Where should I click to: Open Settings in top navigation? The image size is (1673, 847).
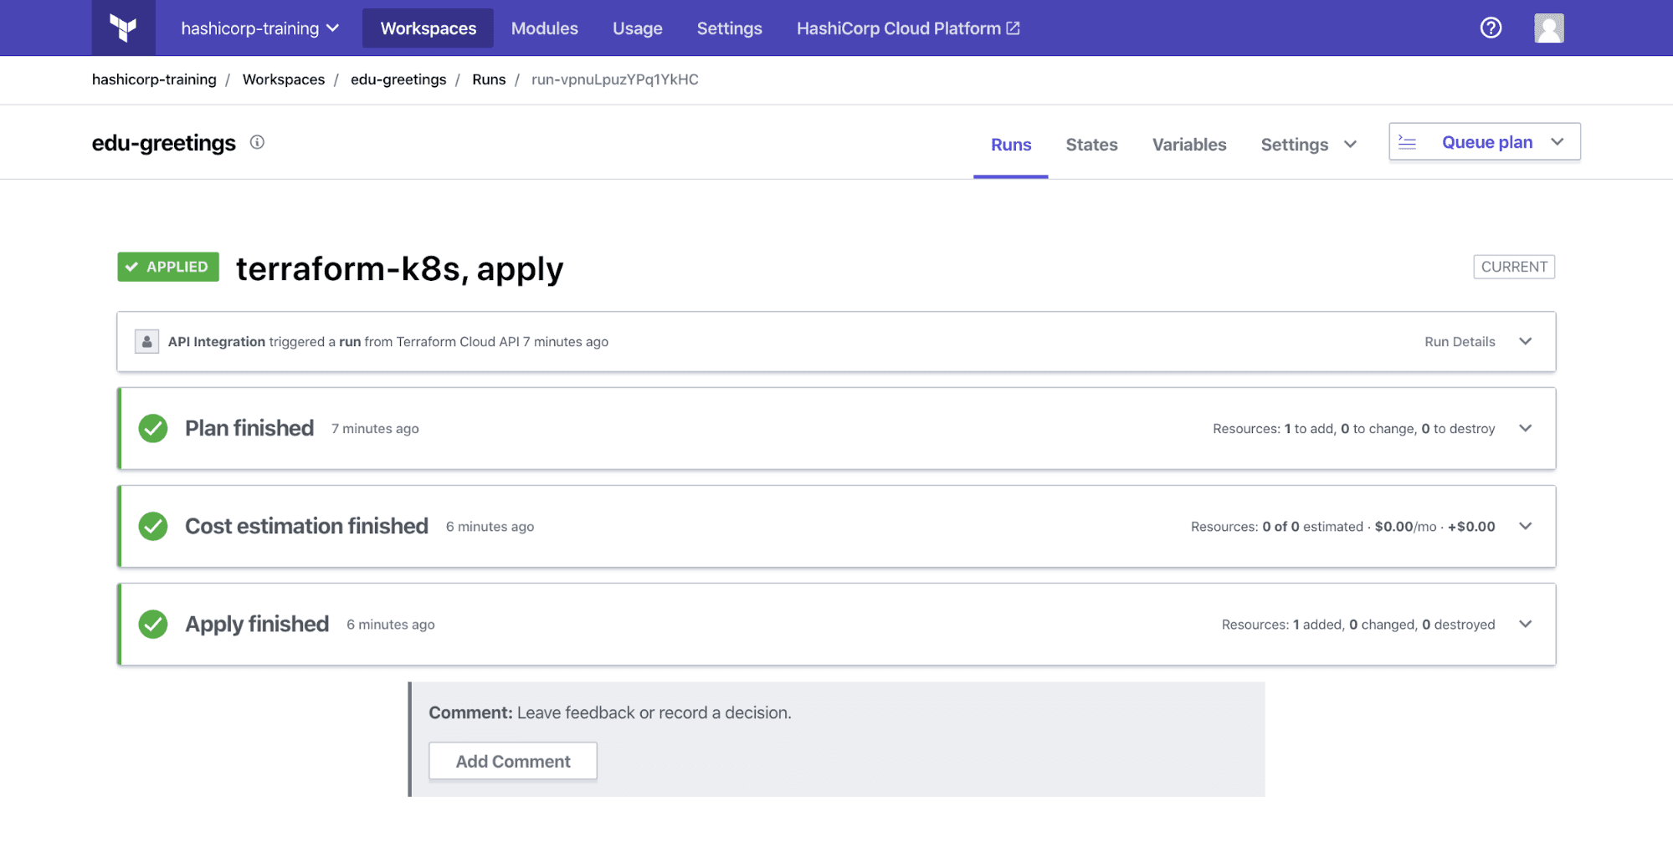[x=729, y=28]
